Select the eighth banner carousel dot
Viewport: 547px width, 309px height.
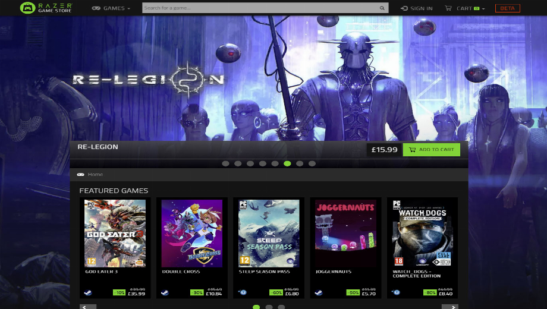(x=312, y=163)
